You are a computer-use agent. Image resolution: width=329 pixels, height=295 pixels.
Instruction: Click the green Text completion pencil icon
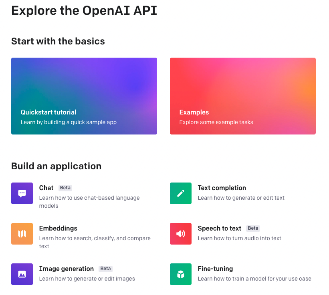181,193
